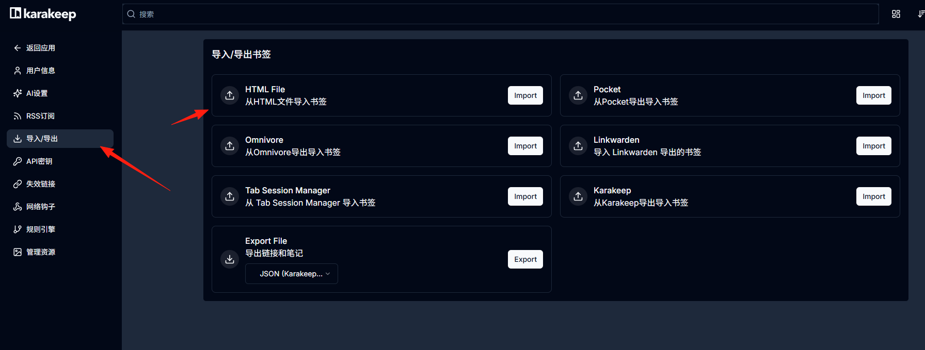This screenshot has height=350, width=925.
Task: Click in the 搜索 search field
Action: pos(501,14)
